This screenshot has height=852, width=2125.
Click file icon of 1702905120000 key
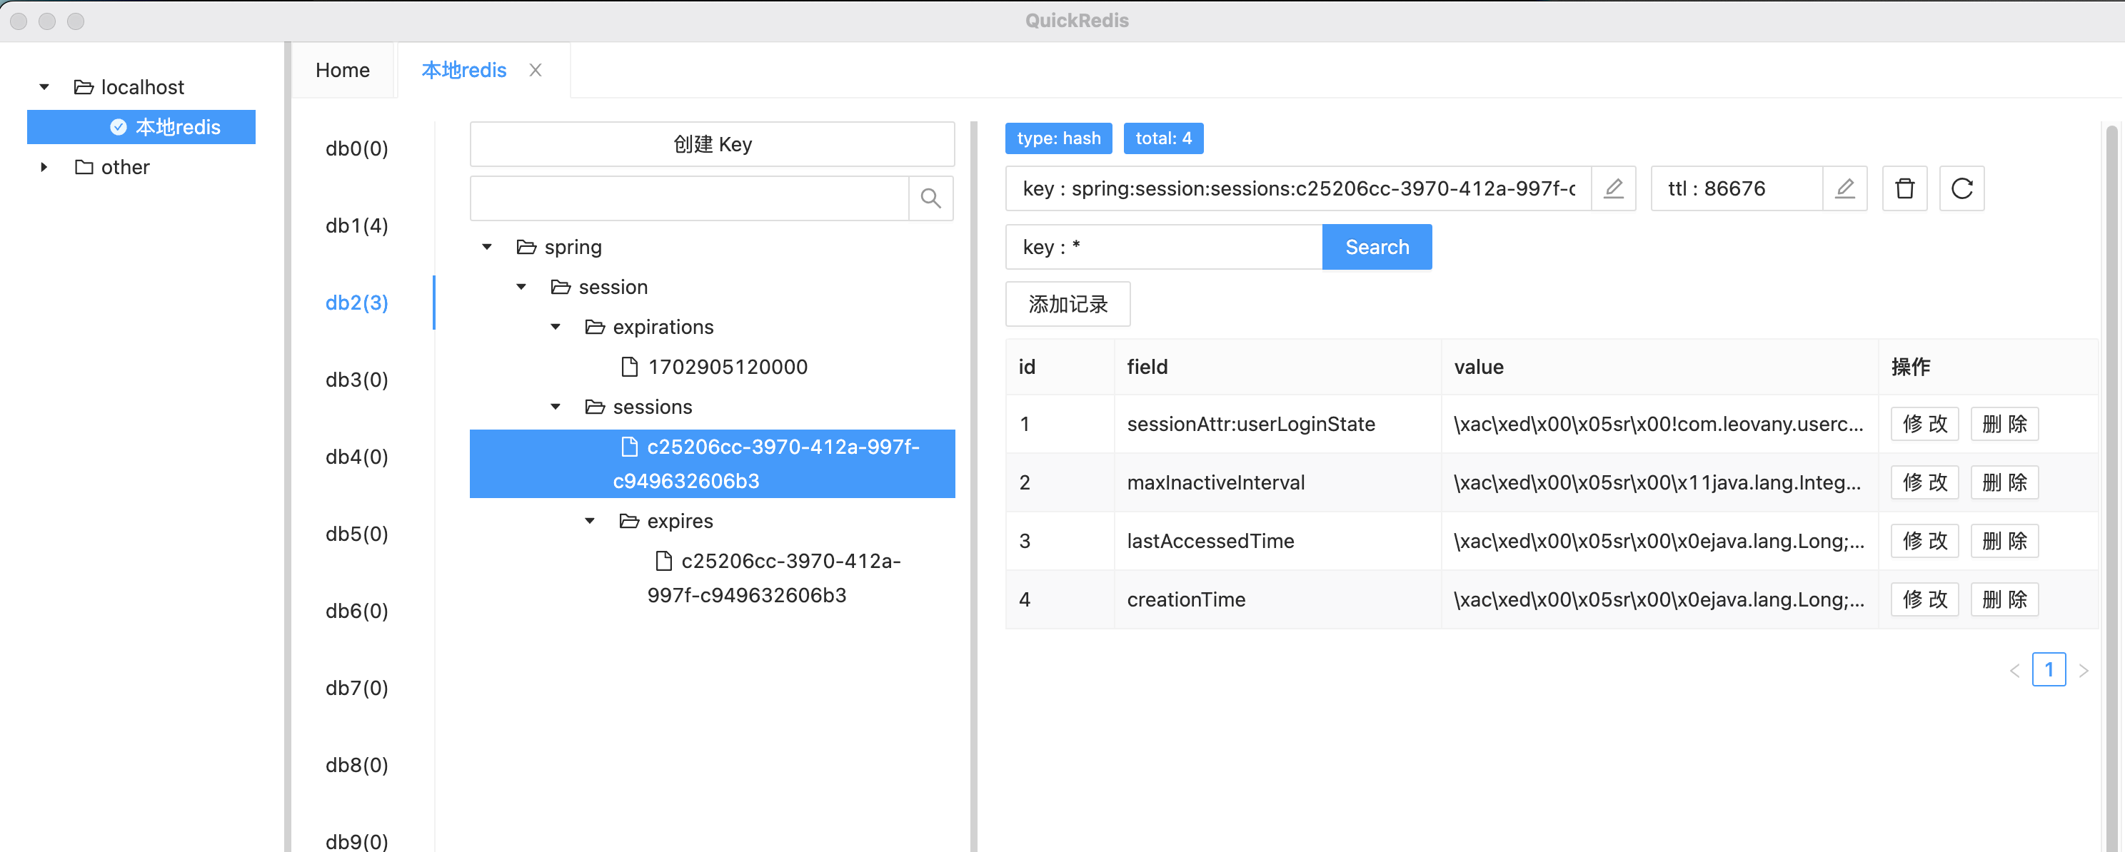[x=629, y=367]
